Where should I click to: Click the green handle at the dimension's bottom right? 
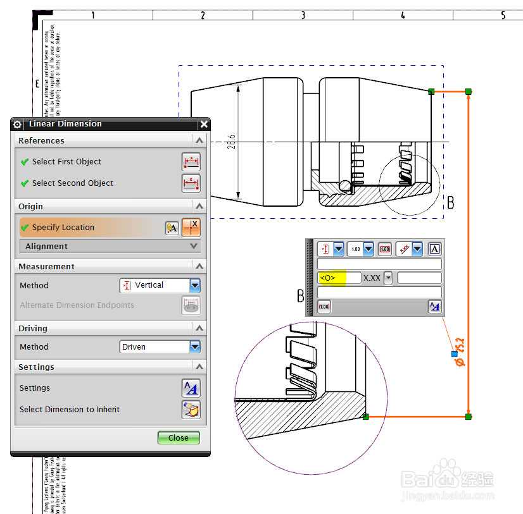click(x=469, y=417)
